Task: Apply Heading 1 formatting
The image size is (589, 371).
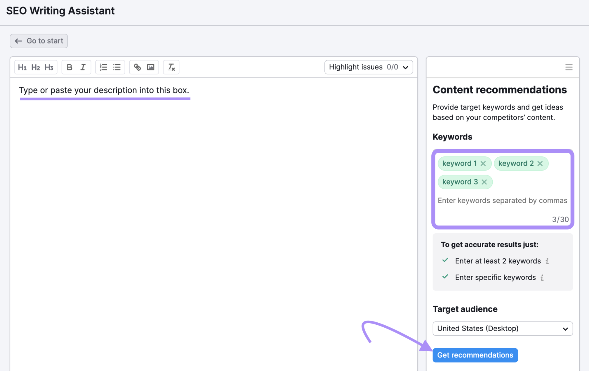Action: click(23, 67)
